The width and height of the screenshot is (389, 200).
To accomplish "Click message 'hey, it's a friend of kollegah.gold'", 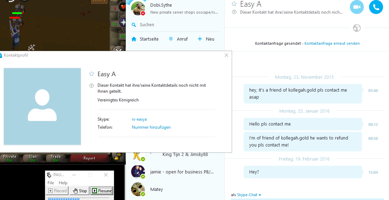I will 303,94.
